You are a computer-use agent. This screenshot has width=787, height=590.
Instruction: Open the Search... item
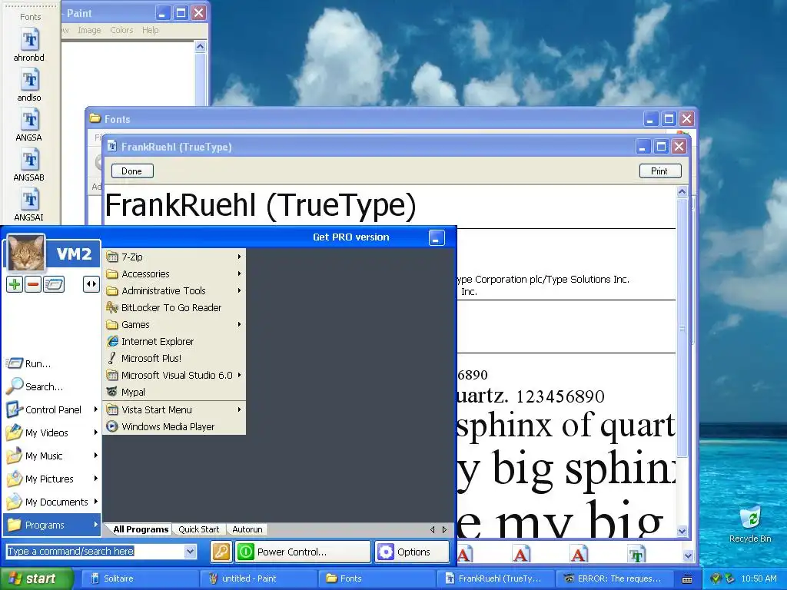pyautogui.click(x=52, y=387)
